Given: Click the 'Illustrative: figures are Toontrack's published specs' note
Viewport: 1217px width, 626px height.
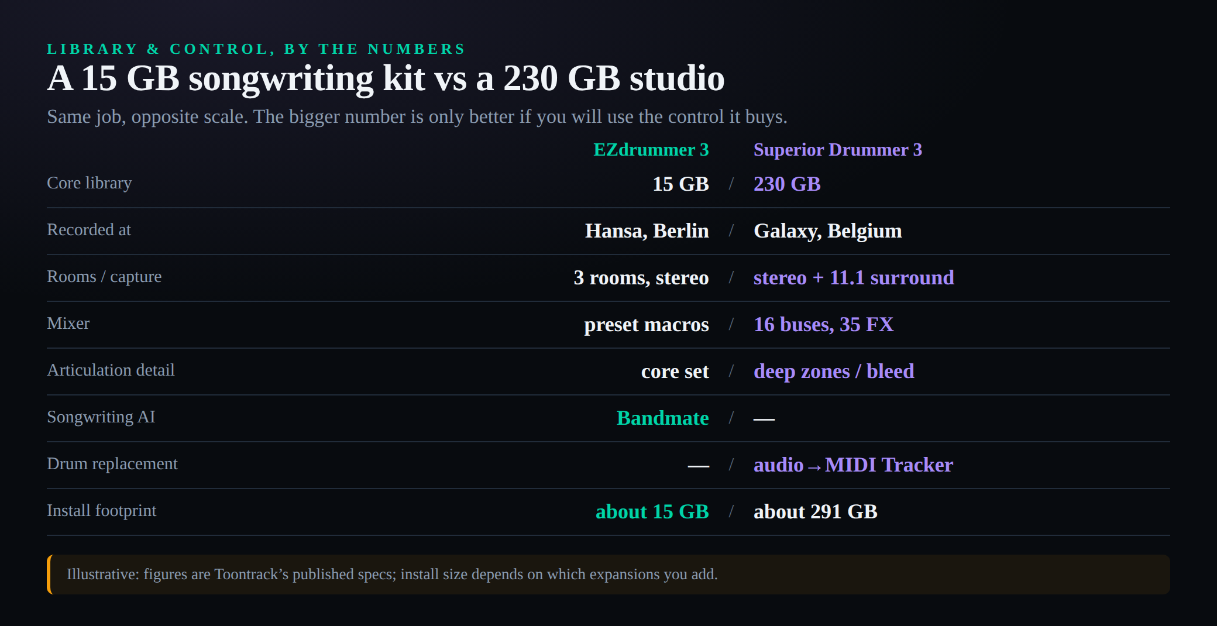Looking at the screenshot, I should coord(608,575).
